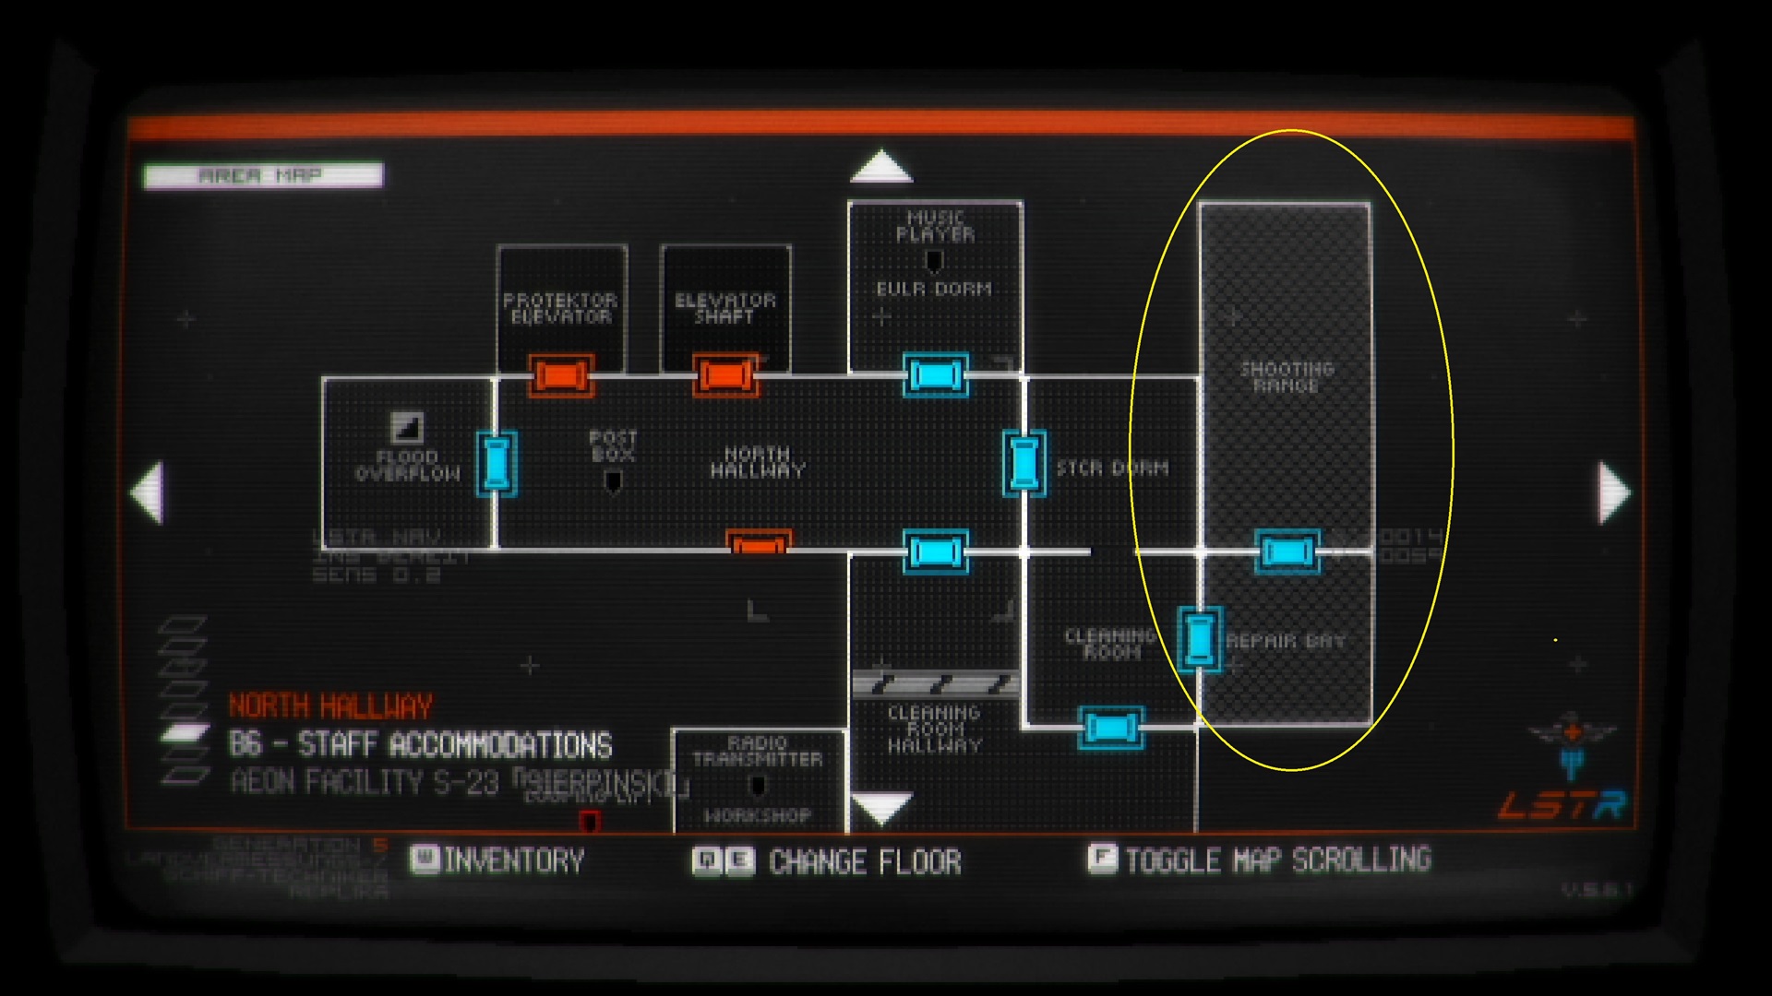Click the Shooting Range entrance door icon
The height and width of the screenshot is (996, 1772).
point(1286,551)
